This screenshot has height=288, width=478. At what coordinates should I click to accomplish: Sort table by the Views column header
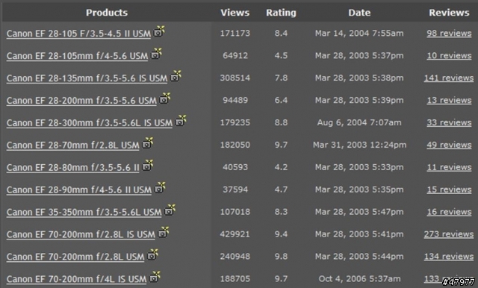(x=235, y=13)
